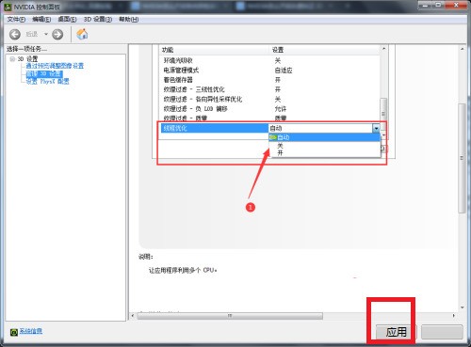Collapse the 3D 设置 tree node
The image size is (471, 347).
coord(12,58)
